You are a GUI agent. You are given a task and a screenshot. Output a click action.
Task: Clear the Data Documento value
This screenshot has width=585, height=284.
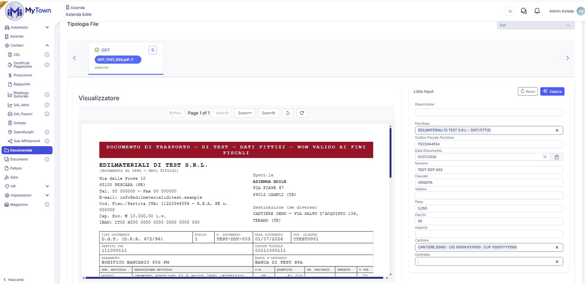click(545, 157)
